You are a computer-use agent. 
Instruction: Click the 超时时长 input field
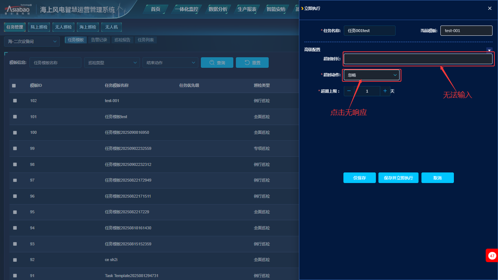point(418,59)
